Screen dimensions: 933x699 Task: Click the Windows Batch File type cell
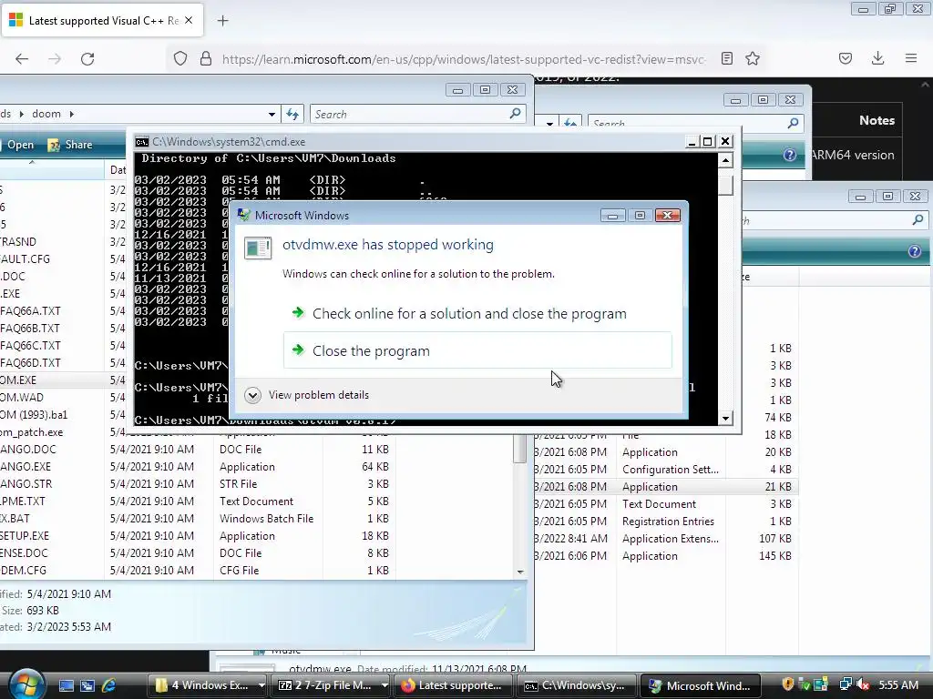click(x=267, y=518)
